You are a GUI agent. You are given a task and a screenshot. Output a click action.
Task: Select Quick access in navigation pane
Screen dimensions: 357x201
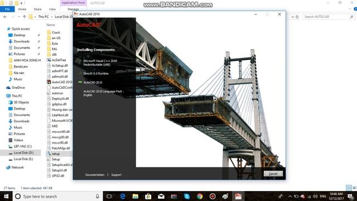point(21,28)
